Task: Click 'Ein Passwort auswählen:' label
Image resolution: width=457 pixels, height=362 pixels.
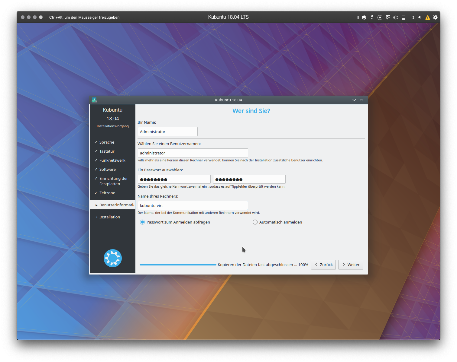Action: point(160,170)
